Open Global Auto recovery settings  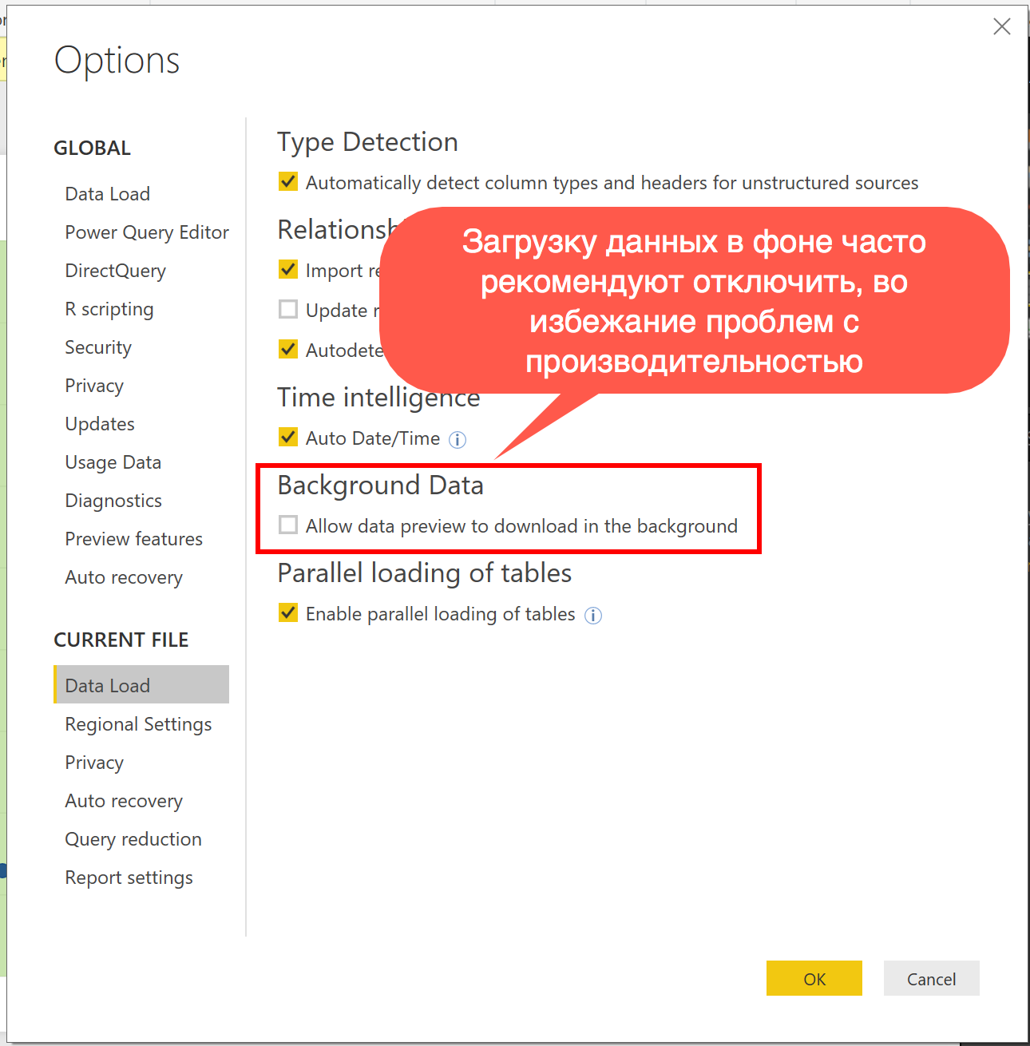(124, 577)
